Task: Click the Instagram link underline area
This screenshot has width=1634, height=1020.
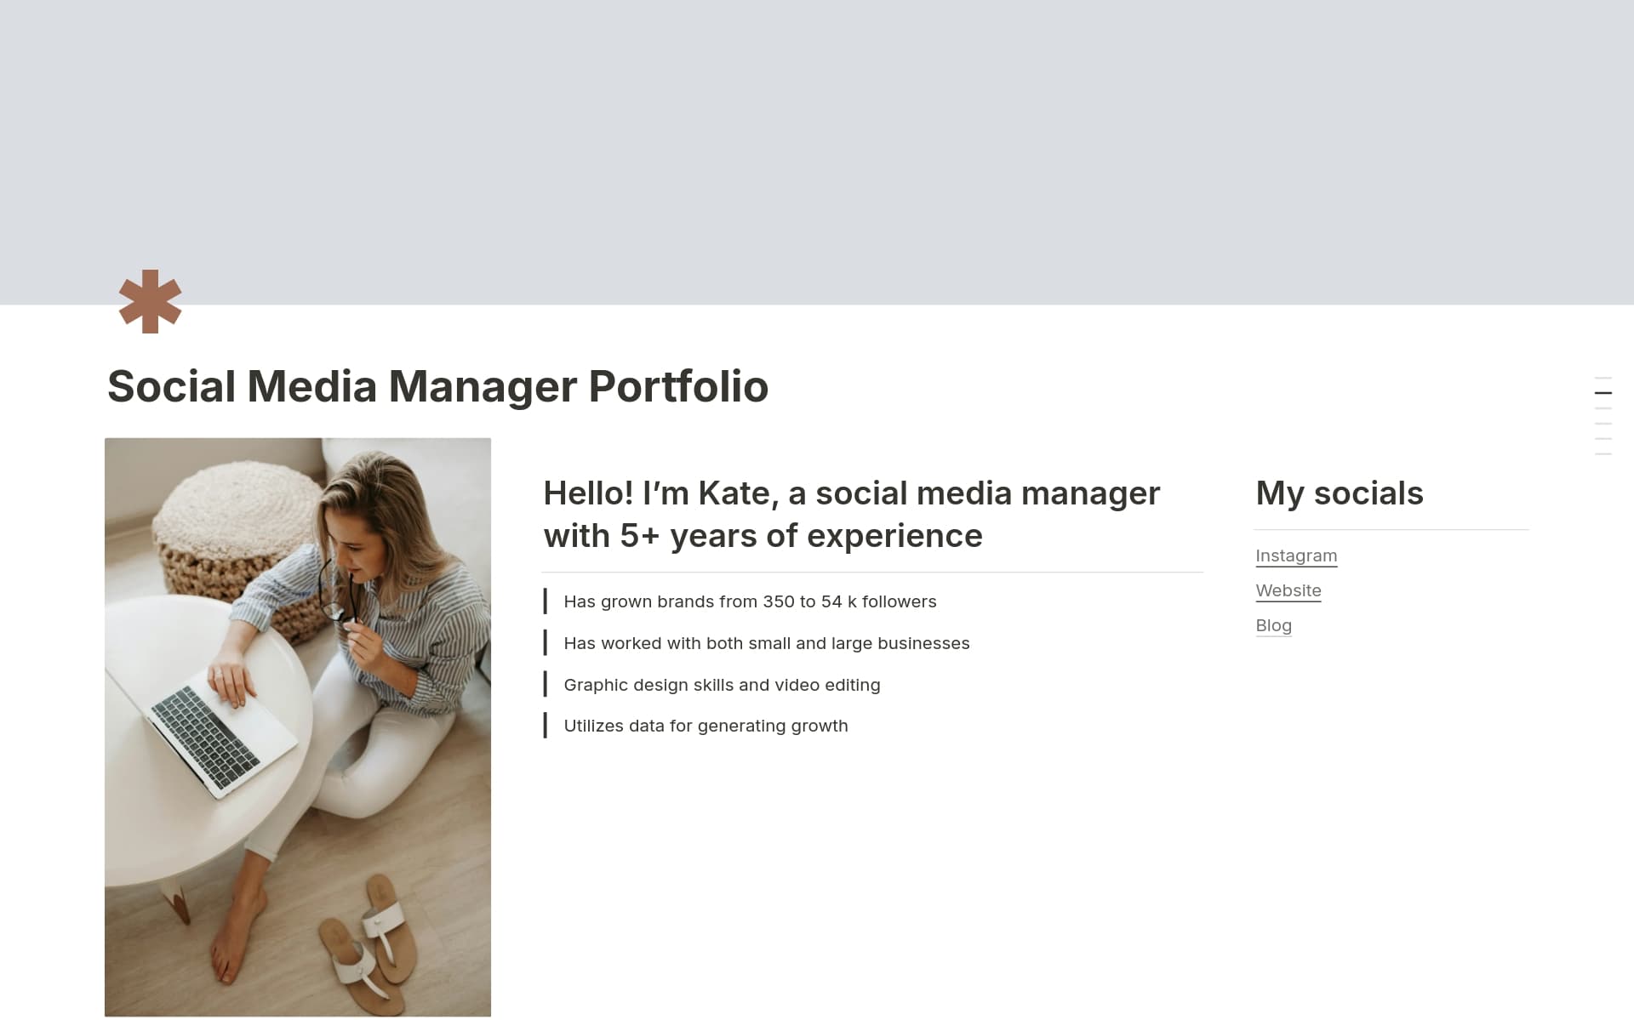Action: [1296, 566]
